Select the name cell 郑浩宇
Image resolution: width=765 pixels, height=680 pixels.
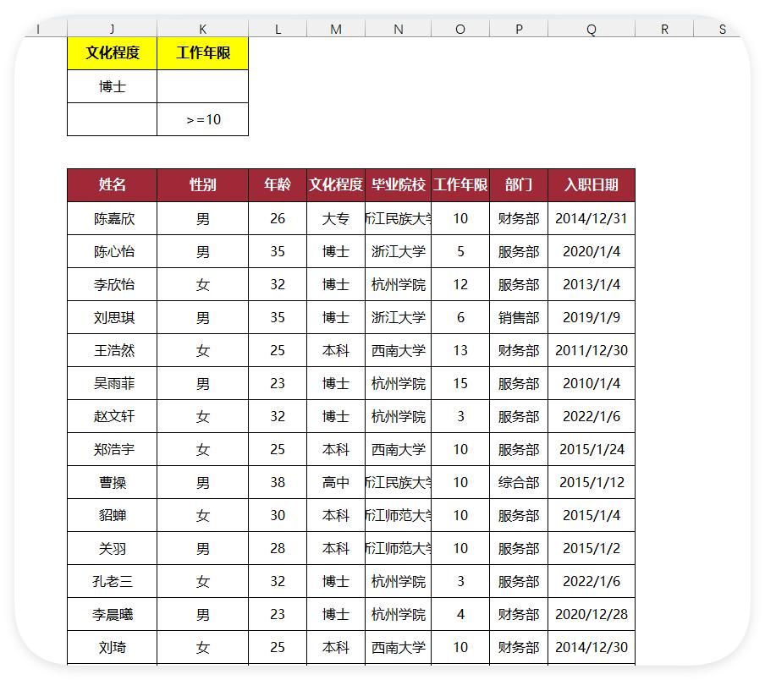pos(112,449)
